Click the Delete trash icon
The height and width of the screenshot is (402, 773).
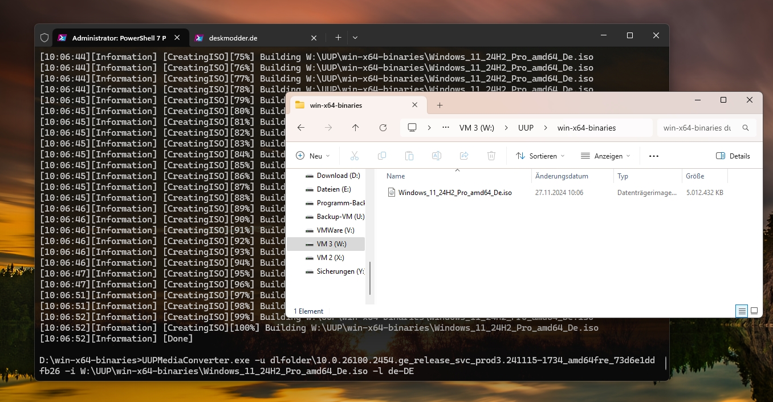[x=491, y=156]
